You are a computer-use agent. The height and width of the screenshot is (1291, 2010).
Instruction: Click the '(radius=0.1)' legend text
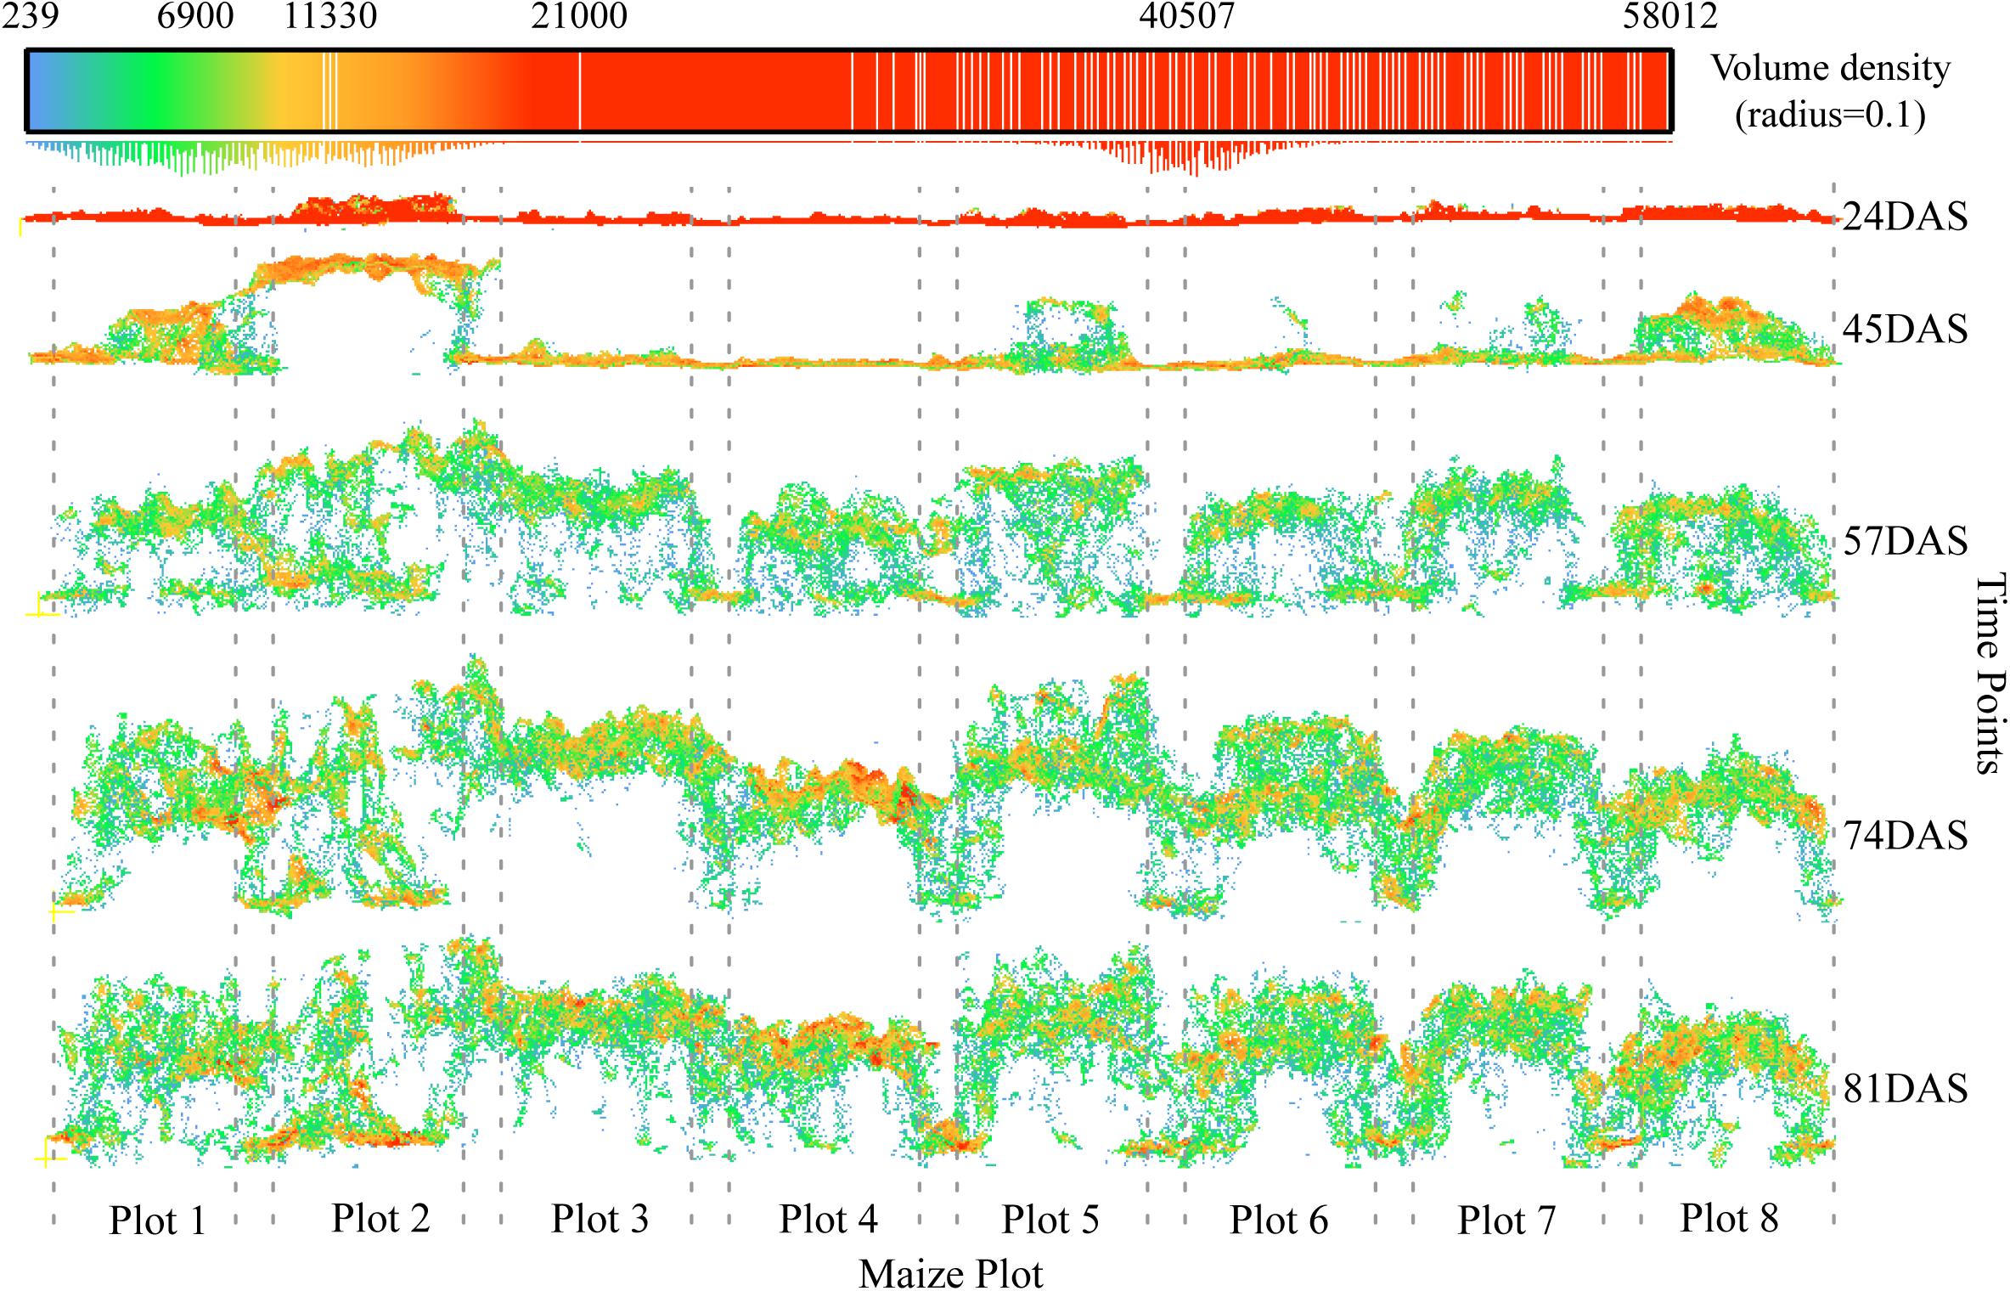[x=1830, y=114]
